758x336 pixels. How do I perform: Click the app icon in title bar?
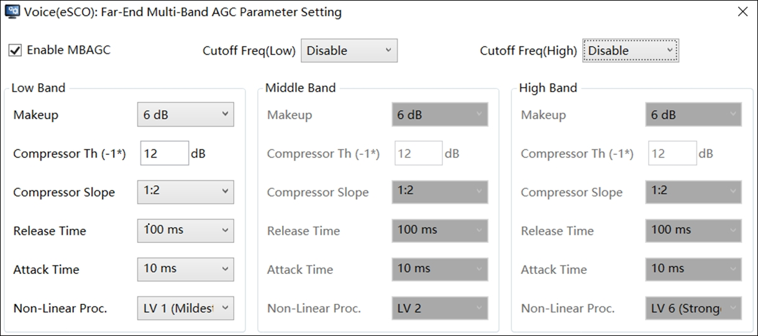coord(12,12)
